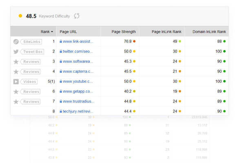
Task: Click the 44.8 page strength value
Action: coord(128,101)
